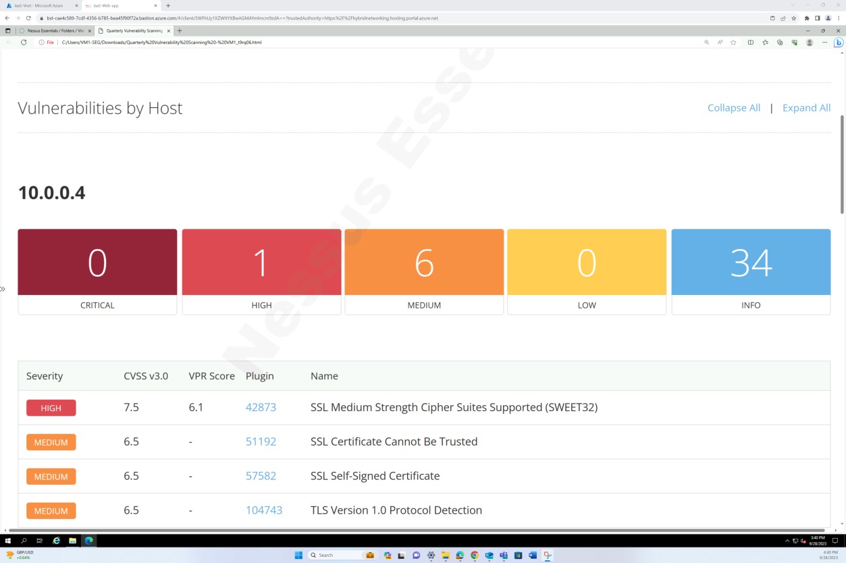The width and height of the screenshot is (846, 563).
Task: Click the HIGH severity badge
Action: (51, 408)
